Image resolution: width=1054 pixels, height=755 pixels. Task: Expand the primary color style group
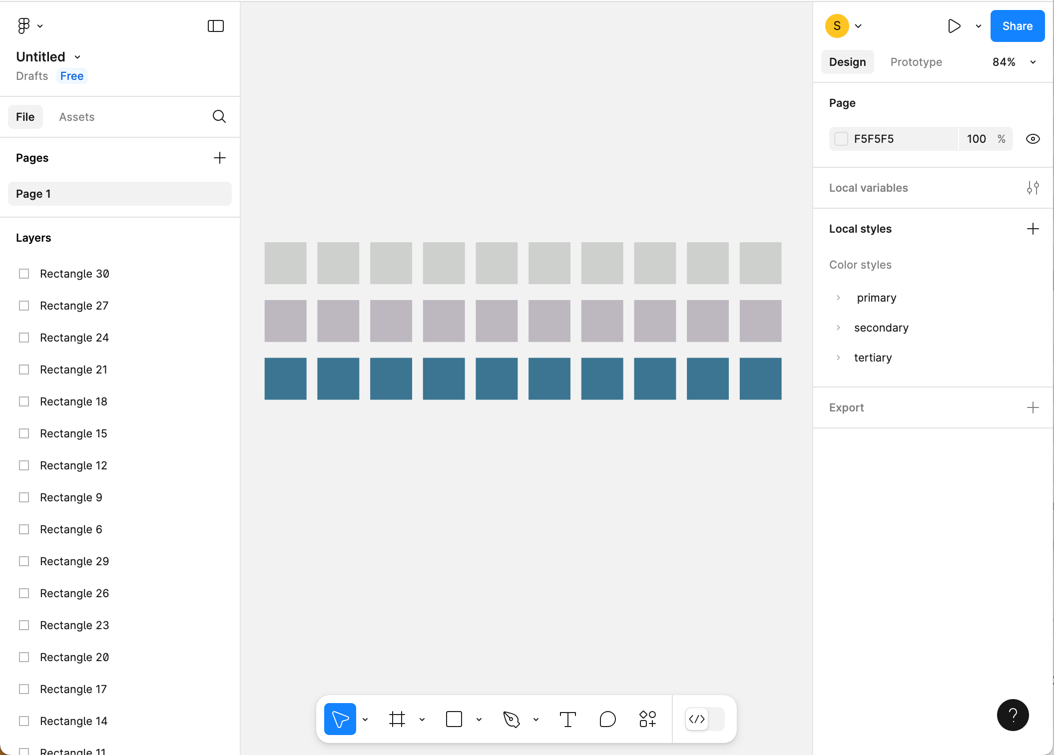838,298
